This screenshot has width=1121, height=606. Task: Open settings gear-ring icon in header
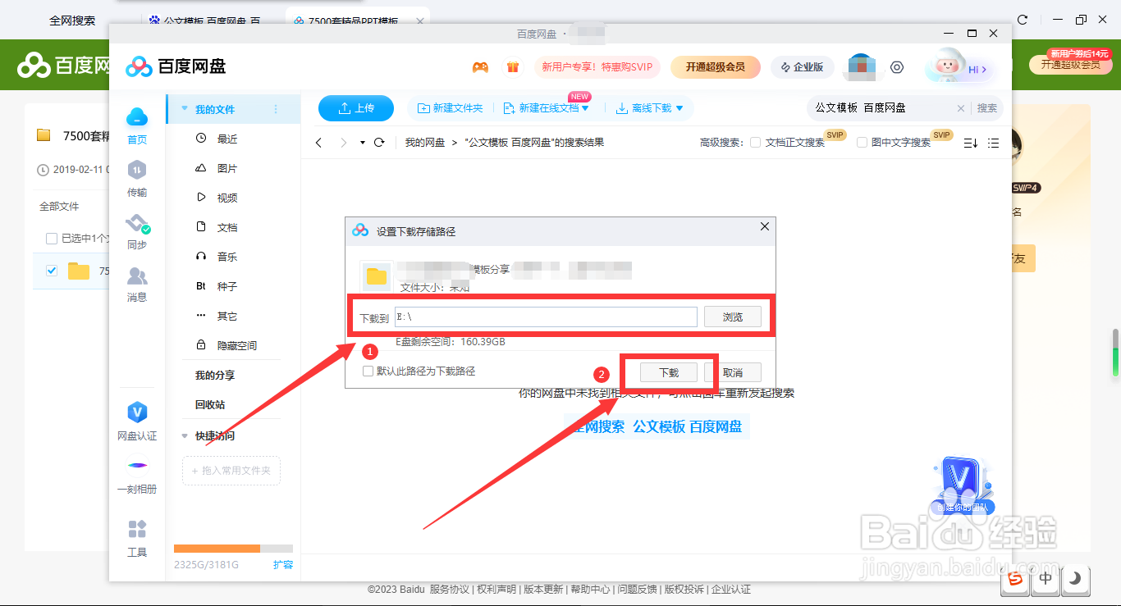point(897,67)
